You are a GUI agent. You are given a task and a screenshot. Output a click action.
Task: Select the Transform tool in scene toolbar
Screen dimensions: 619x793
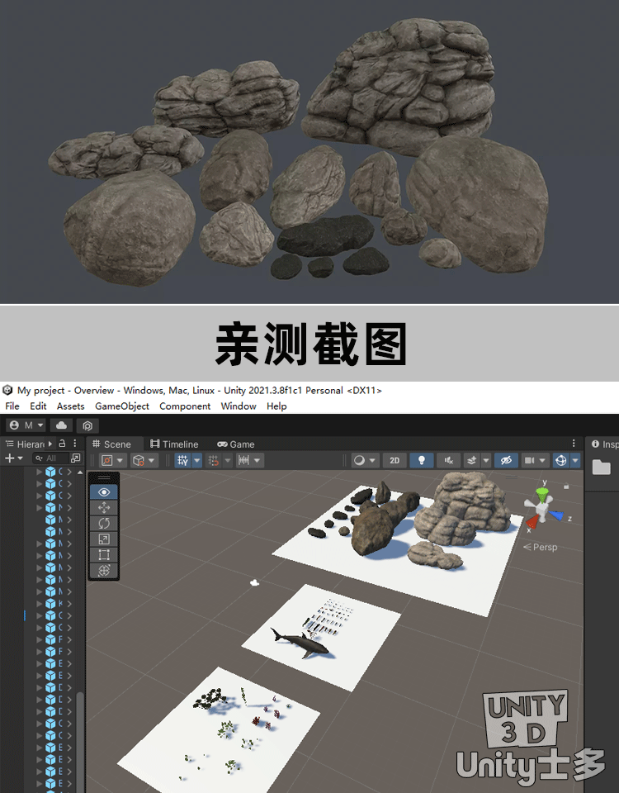tap(104, 570)
